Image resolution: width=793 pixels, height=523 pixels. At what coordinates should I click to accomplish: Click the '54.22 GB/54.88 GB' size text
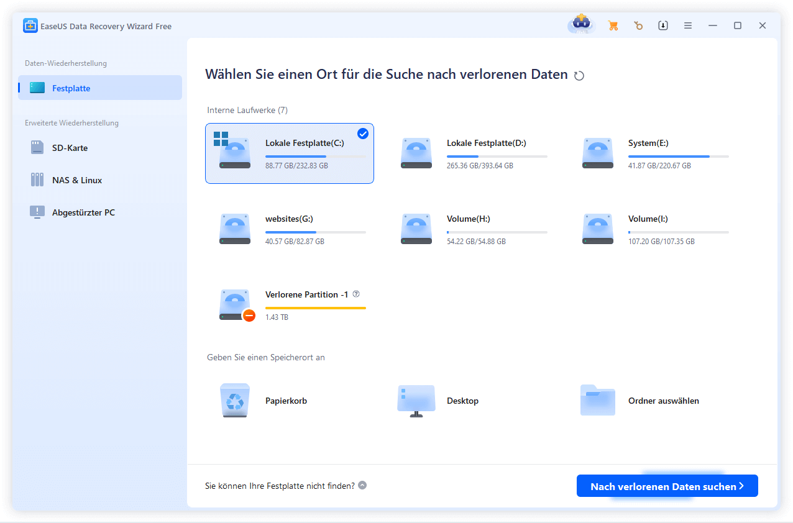click(476, 242)
